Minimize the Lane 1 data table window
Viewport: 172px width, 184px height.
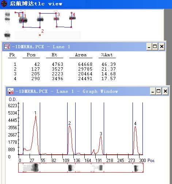[x=149, y=46]
